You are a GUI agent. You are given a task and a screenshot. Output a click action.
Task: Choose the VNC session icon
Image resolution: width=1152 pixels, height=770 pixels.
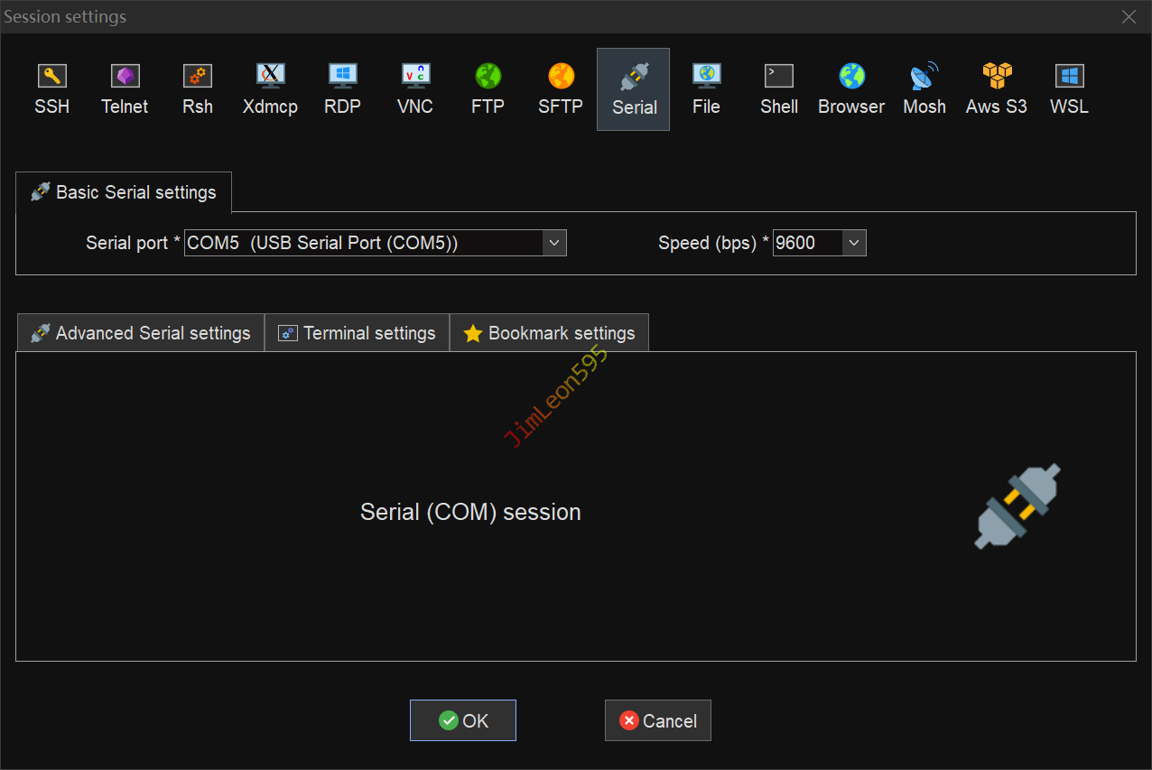pos(415,88)
